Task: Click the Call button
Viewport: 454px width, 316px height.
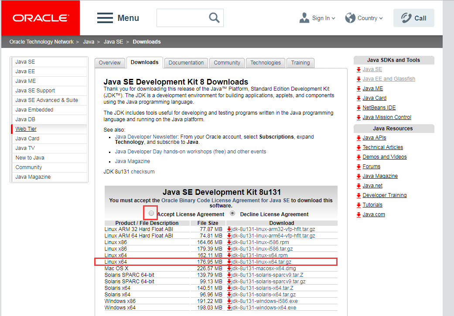Action: [413, 18]
